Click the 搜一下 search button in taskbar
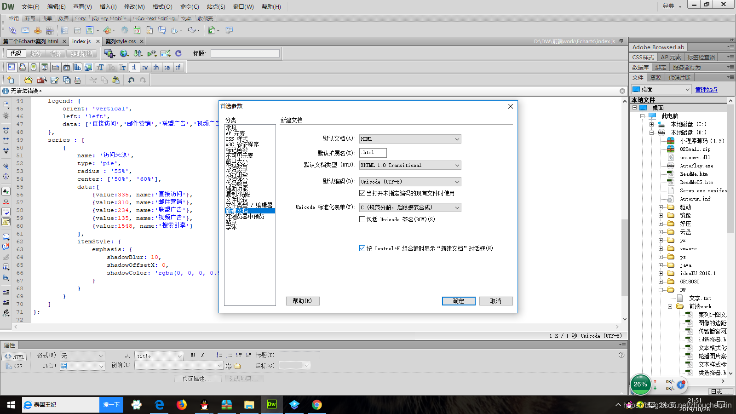The image size is (736, 414). (111, 405)
